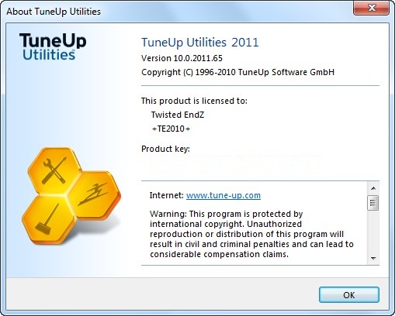Click the wrench and screwdriver hexagon icon
Image resolution: width=395 pixels, height=316 pixels.
(54, 170)
